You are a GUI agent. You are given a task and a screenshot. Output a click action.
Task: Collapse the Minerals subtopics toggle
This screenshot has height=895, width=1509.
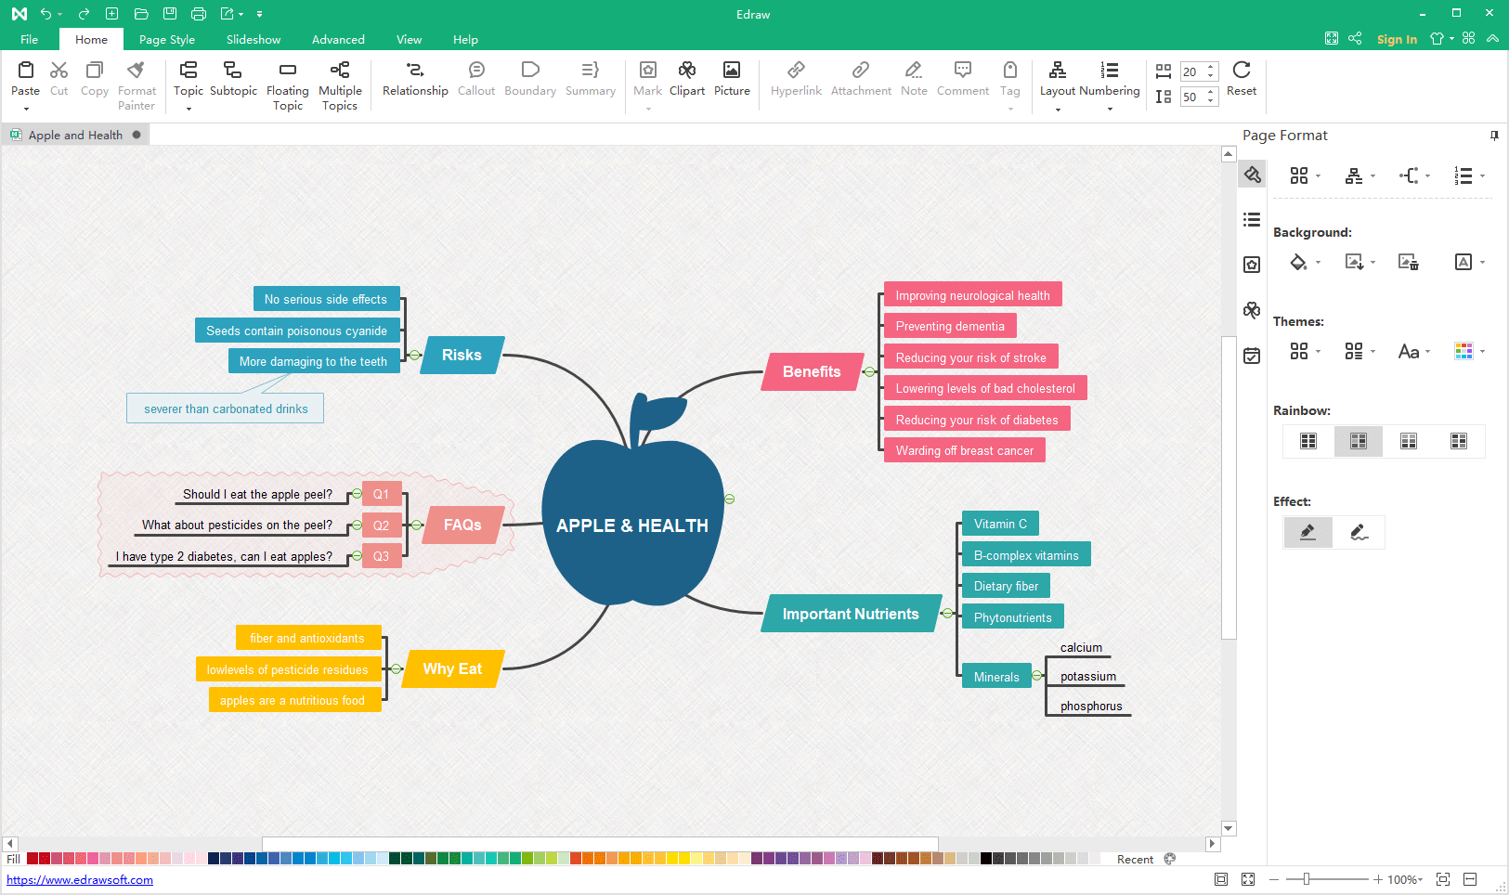coord(1037,676)
